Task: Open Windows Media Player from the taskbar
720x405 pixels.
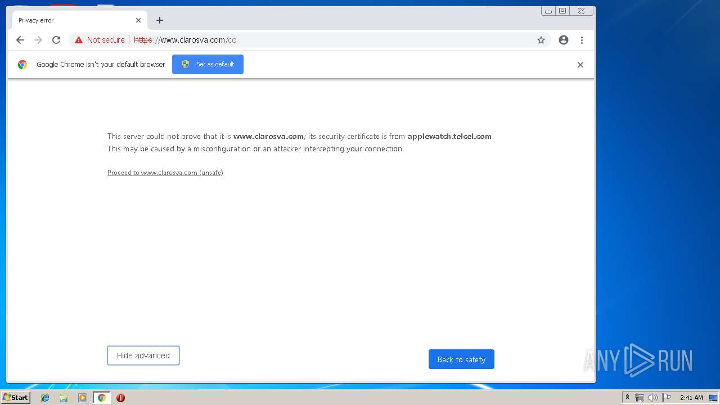Action: [83, 398]
